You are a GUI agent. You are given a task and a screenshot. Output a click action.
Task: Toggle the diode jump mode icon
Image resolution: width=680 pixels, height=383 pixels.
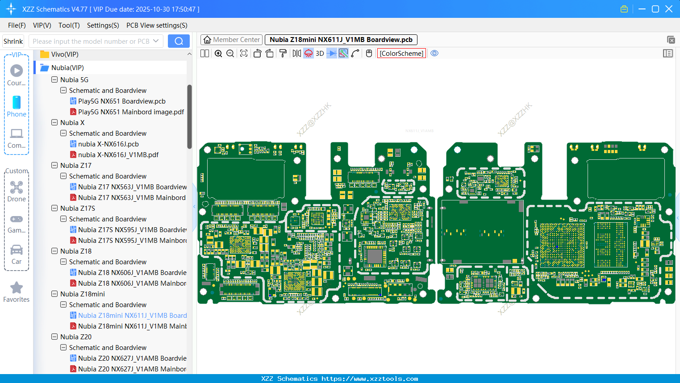pyautogui.click(x=332, y=53)
